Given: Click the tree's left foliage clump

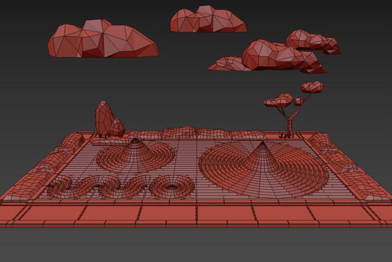Looking at the screenshot, I should click(278, 101).
